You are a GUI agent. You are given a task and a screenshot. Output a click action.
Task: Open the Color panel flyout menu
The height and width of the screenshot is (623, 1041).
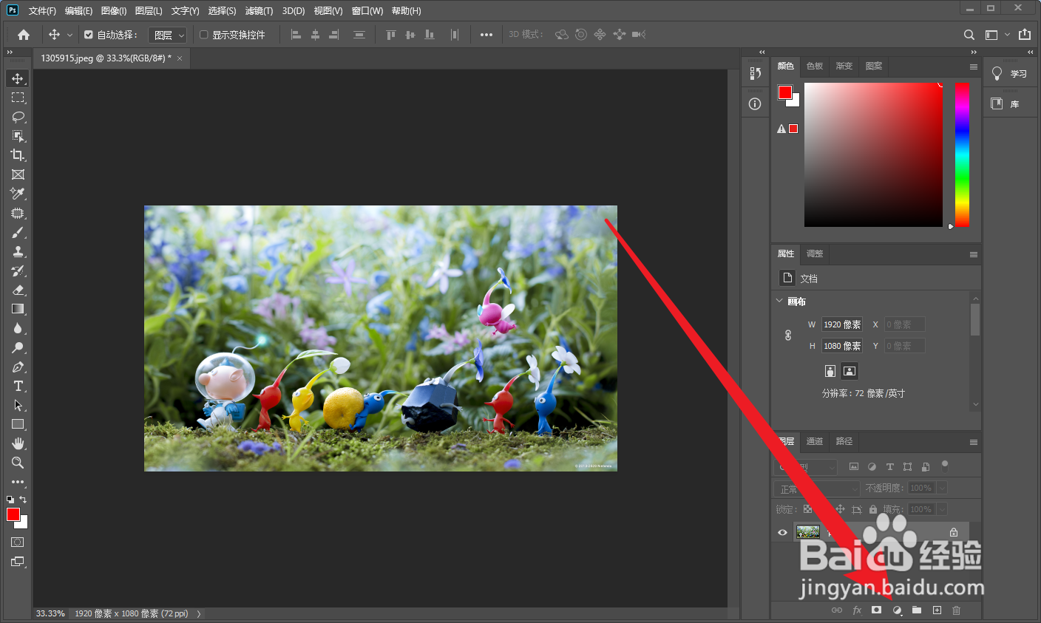click(973, 67)
